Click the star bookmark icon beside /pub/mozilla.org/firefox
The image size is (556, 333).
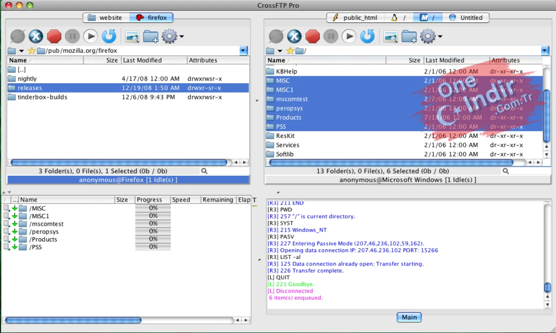tap(32, 51)
